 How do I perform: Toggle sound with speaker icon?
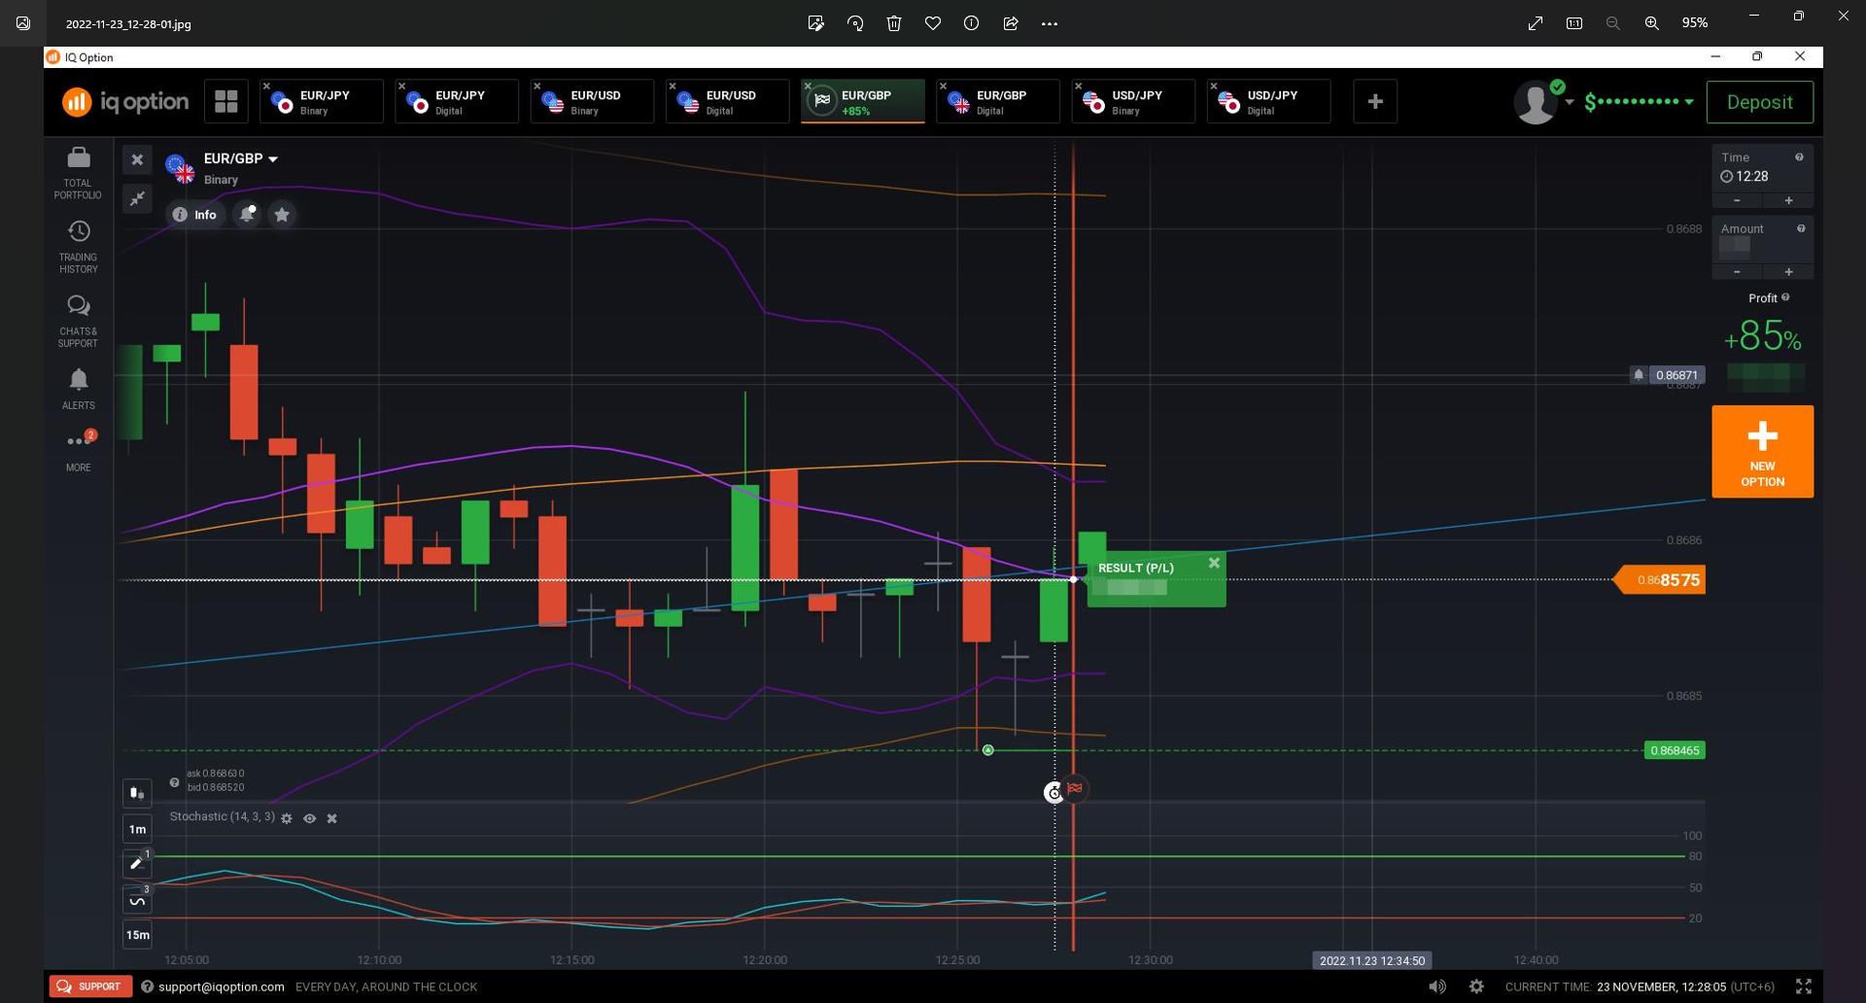(1436, 986)
